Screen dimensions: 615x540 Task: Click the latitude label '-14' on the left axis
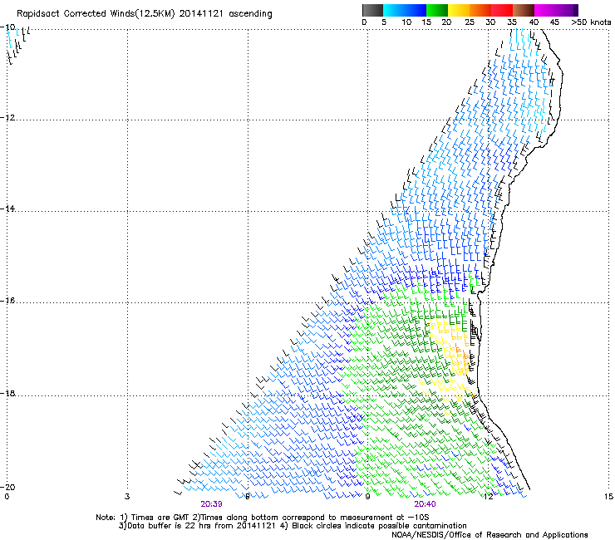7,209
